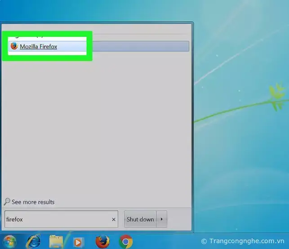Click the Firefox icon pinned on the taskbar
This screenshot has width=289, height=249.
pyautogui.click(x=102, y=242)
